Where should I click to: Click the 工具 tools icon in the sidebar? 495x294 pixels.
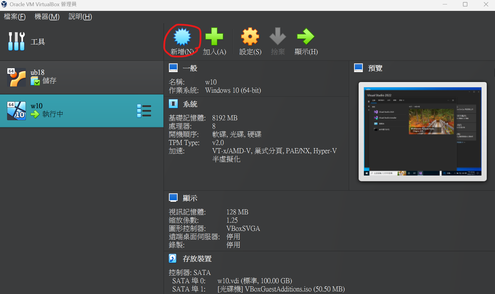16,41
